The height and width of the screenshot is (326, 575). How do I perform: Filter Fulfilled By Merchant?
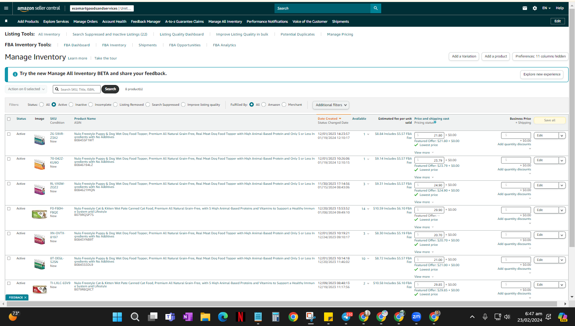click(x=284, y=105)
